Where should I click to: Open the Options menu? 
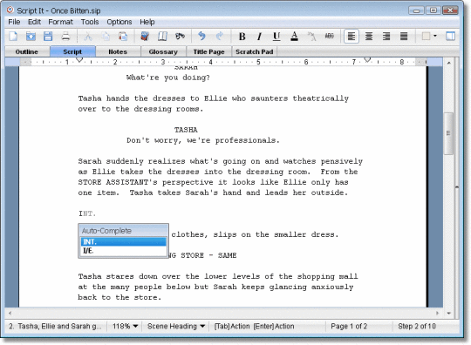119,22
